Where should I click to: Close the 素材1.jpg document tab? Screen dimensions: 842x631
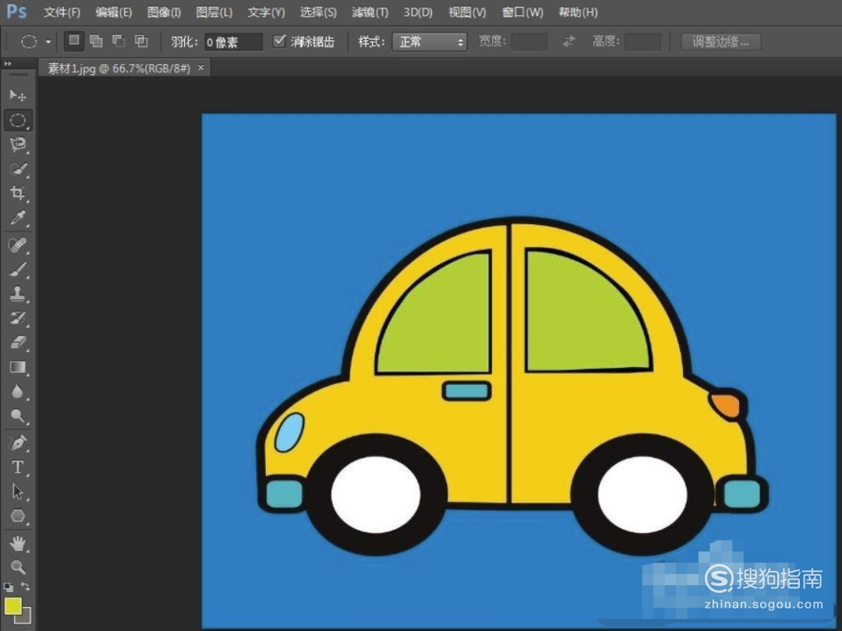201,68
